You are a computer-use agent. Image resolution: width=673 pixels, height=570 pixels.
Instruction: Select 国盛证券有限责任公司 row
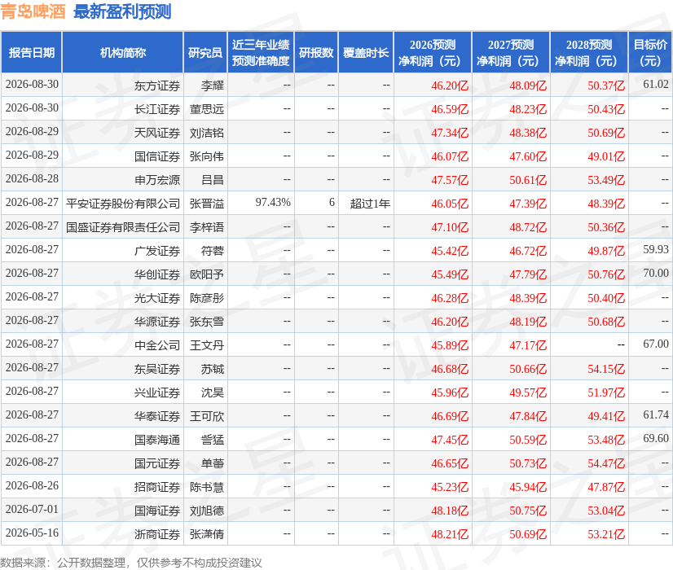pos(336,227)
